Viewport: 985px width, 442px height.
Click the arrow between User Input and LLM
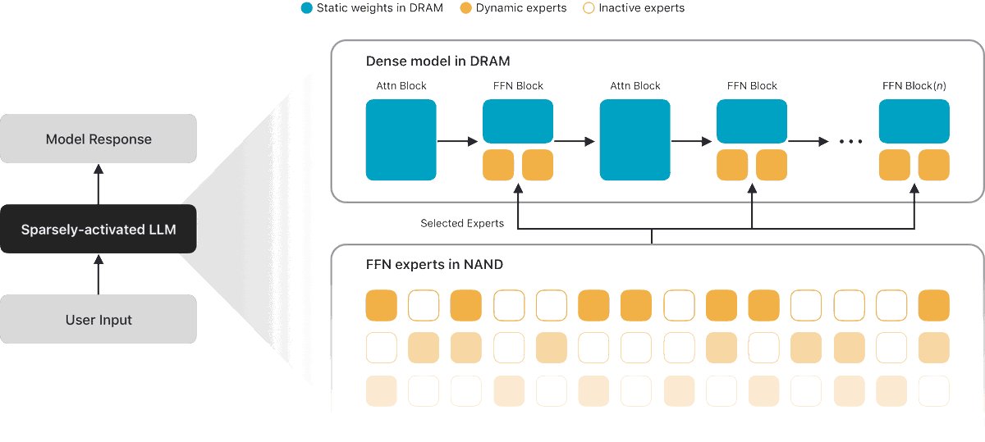click(x=98, y=274)
